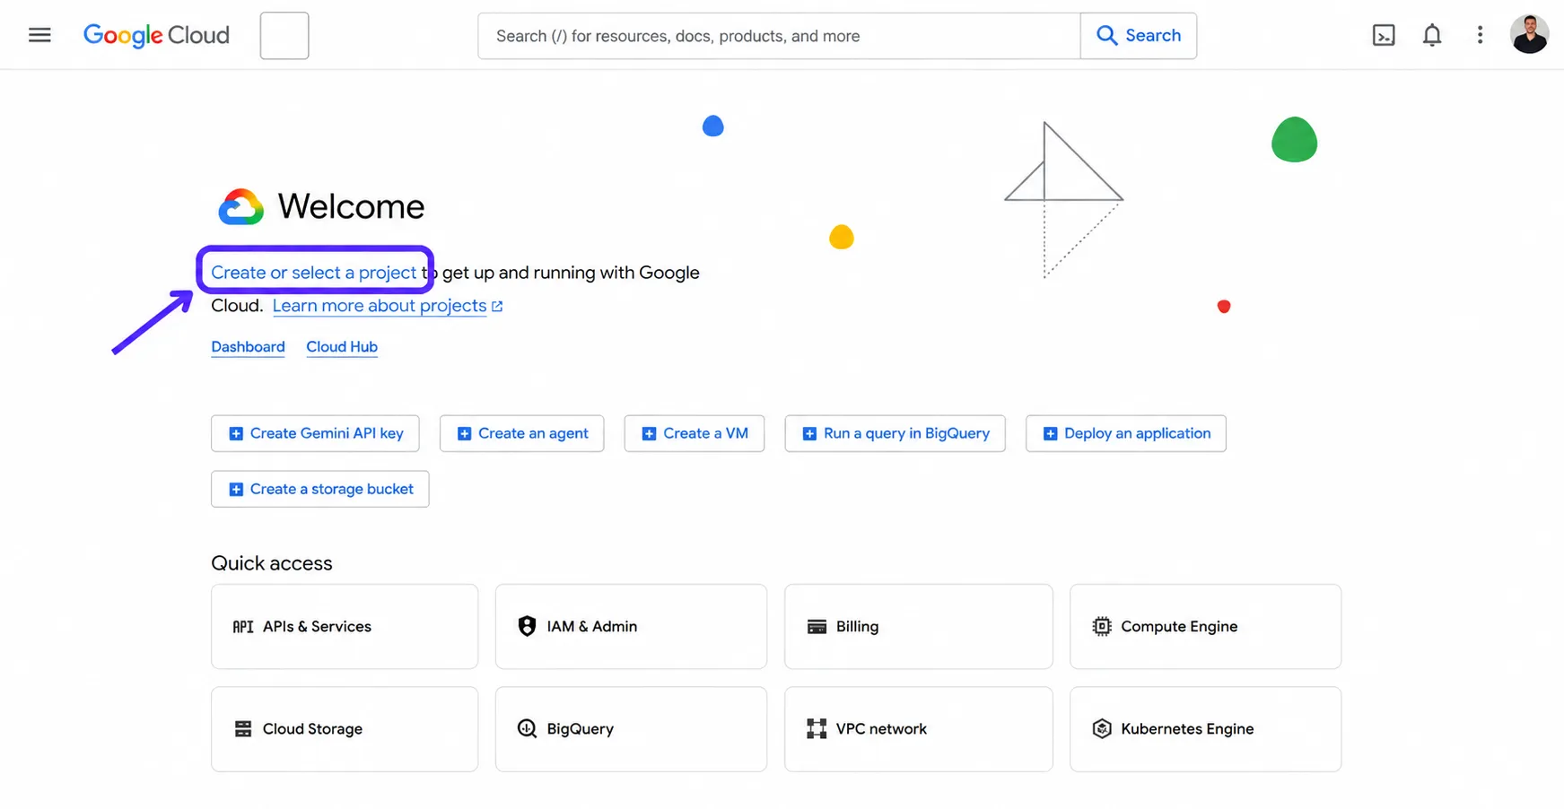Click the Quick access heading text
1564x809 pixels.
tap(272, 563)
